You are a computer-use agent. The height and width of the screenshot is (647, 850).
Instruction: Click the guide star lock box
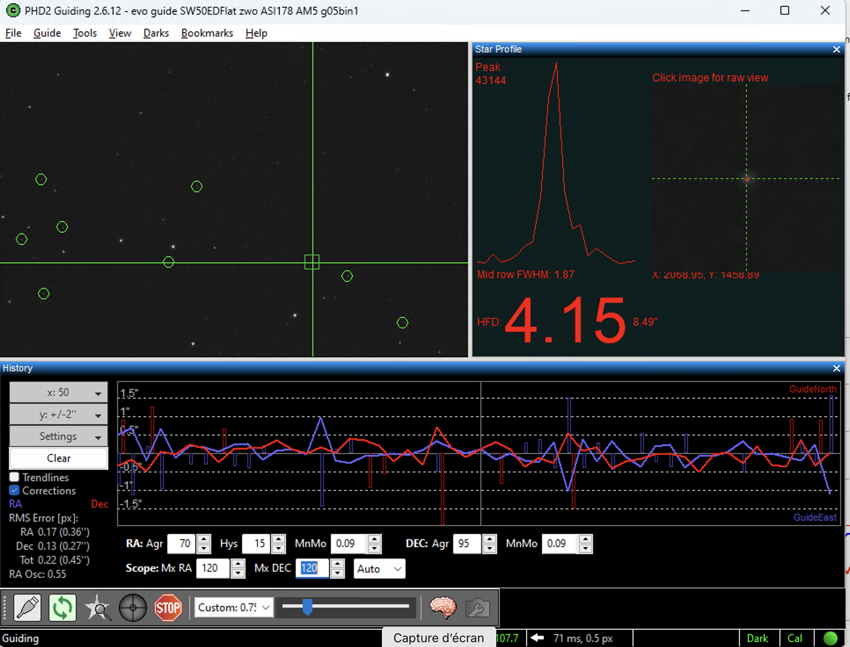[312, 262]
